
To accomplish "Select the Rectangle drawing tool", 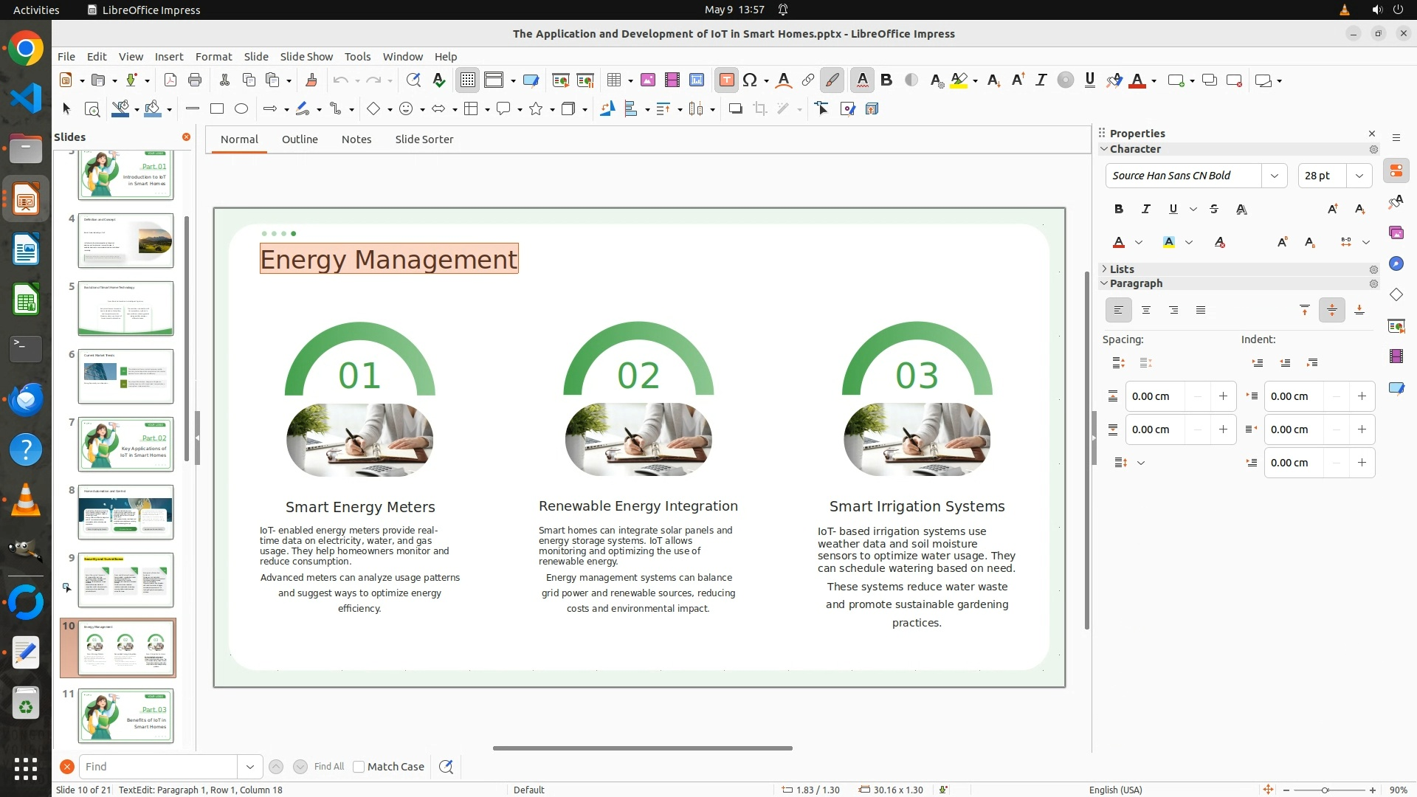I will click(x=217, y=109).
